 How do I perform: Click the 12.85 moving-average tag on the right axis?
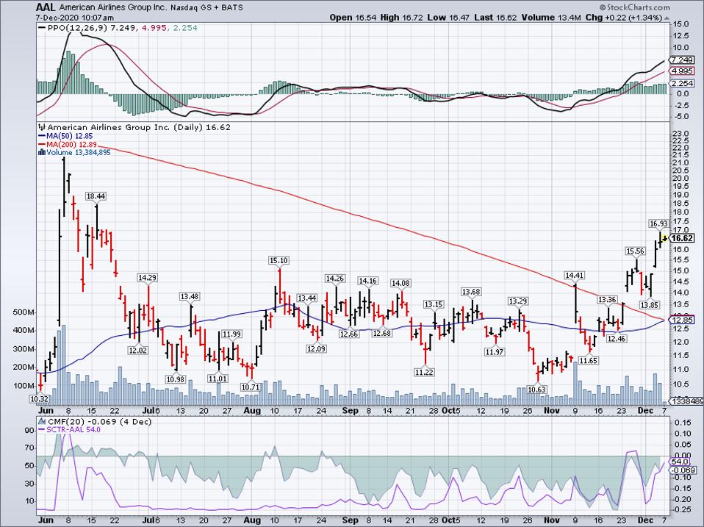click(681, 320)
